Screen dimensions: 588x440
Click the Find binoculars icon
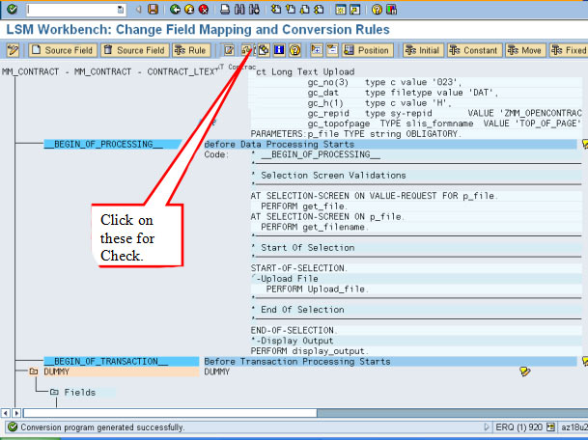239,9
